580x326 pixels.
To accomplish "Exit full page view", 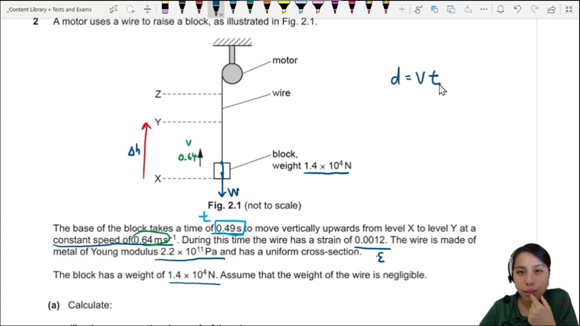I will pos(569,9).
